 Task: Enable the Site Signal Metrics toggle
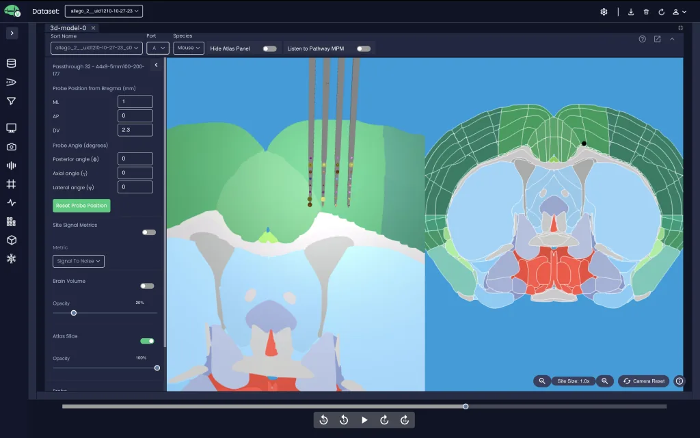149,232
